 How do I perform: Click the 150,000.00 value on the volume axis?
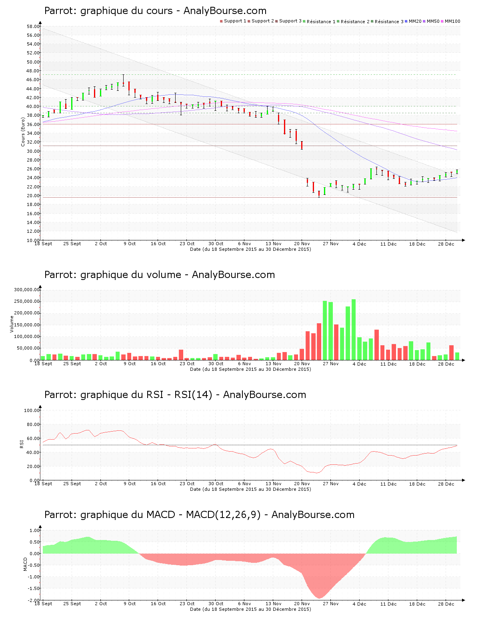pos(27,325)
